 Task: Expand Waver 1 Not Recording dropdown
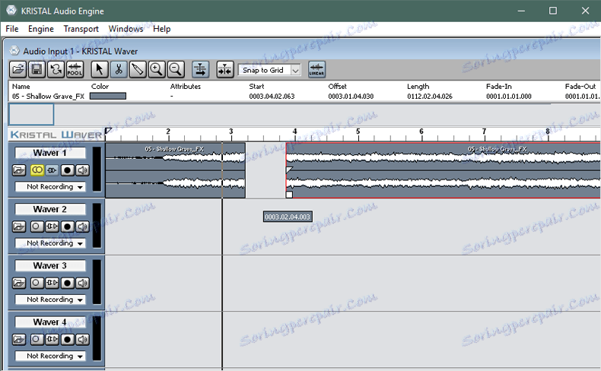coord(50,187)
